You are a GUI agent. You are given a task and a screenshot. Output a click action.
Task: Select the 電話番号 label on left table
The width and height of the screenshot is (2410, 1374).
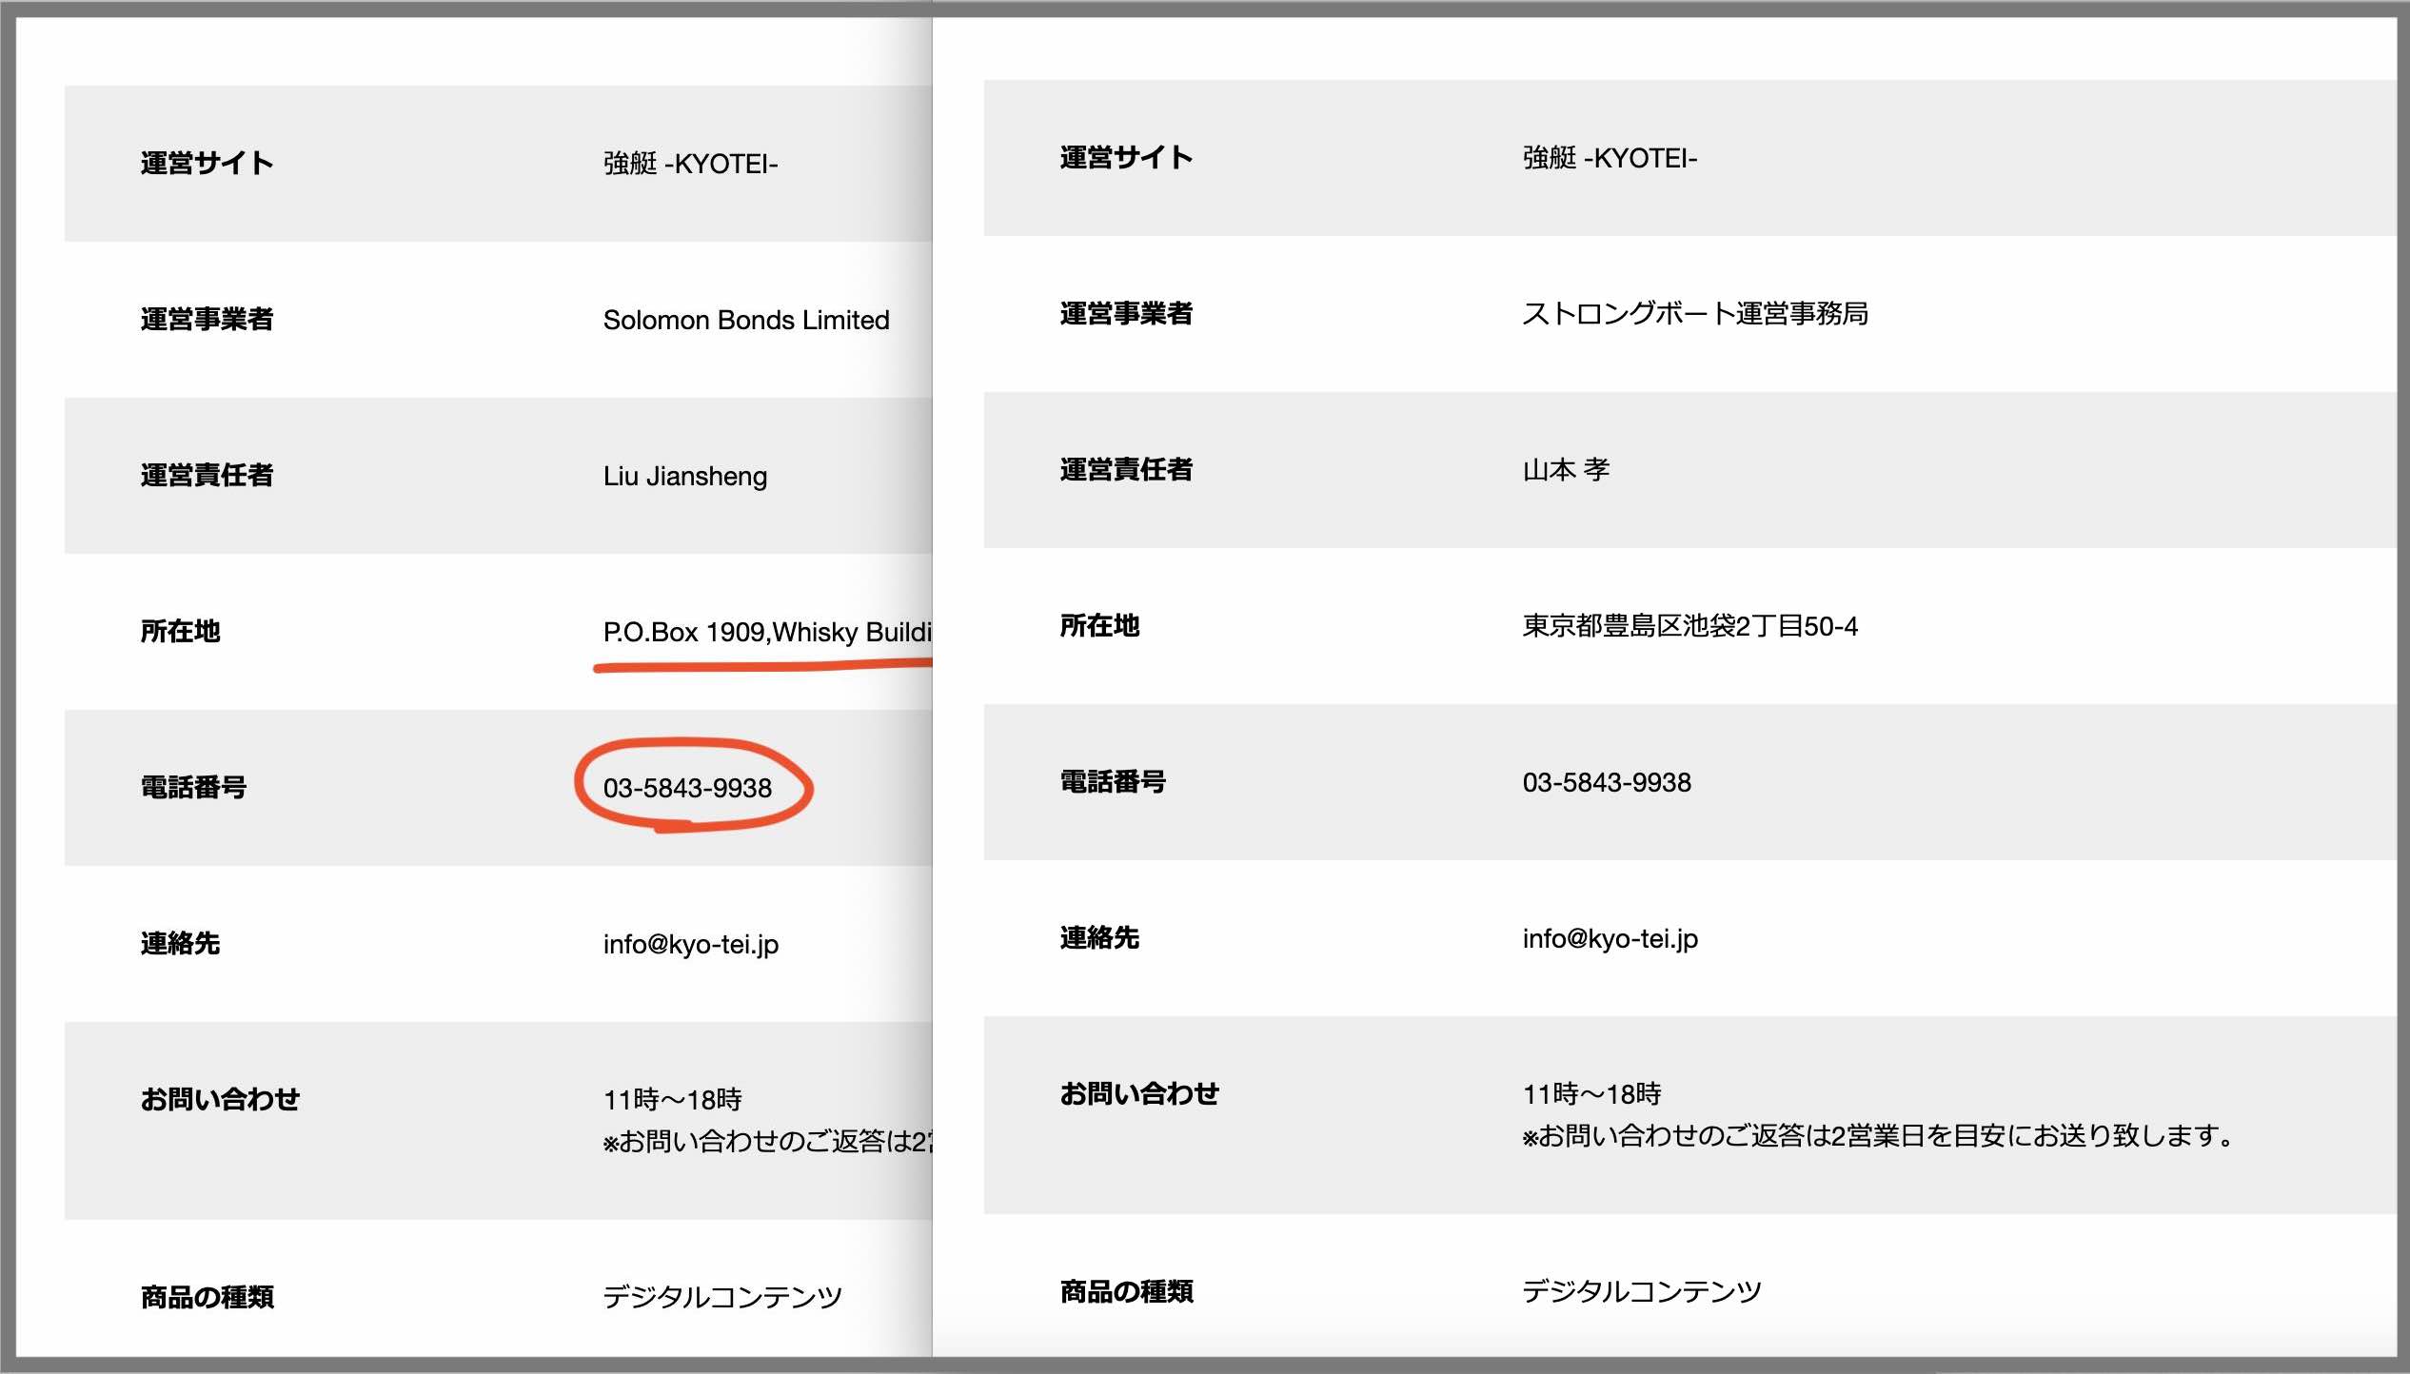(193, 787)
